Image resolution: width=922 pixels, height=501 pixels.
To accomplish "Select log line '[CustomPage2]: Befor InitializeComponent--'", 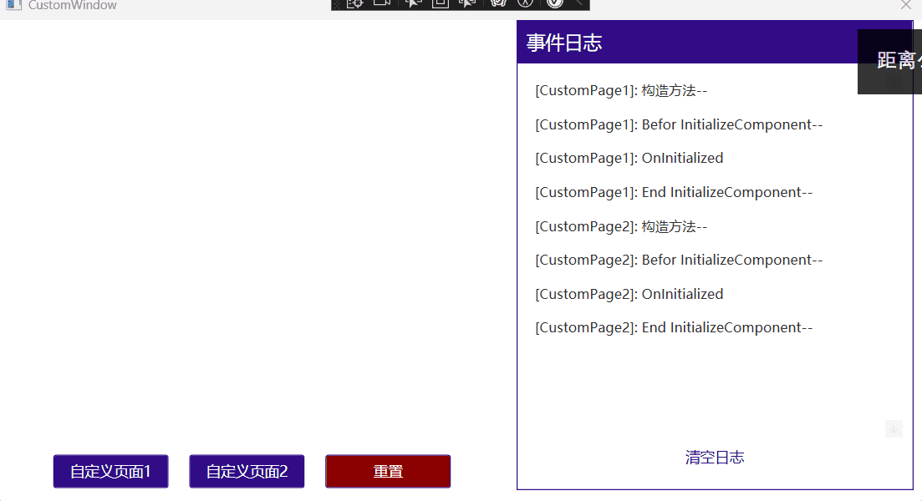I will [679, 260].
